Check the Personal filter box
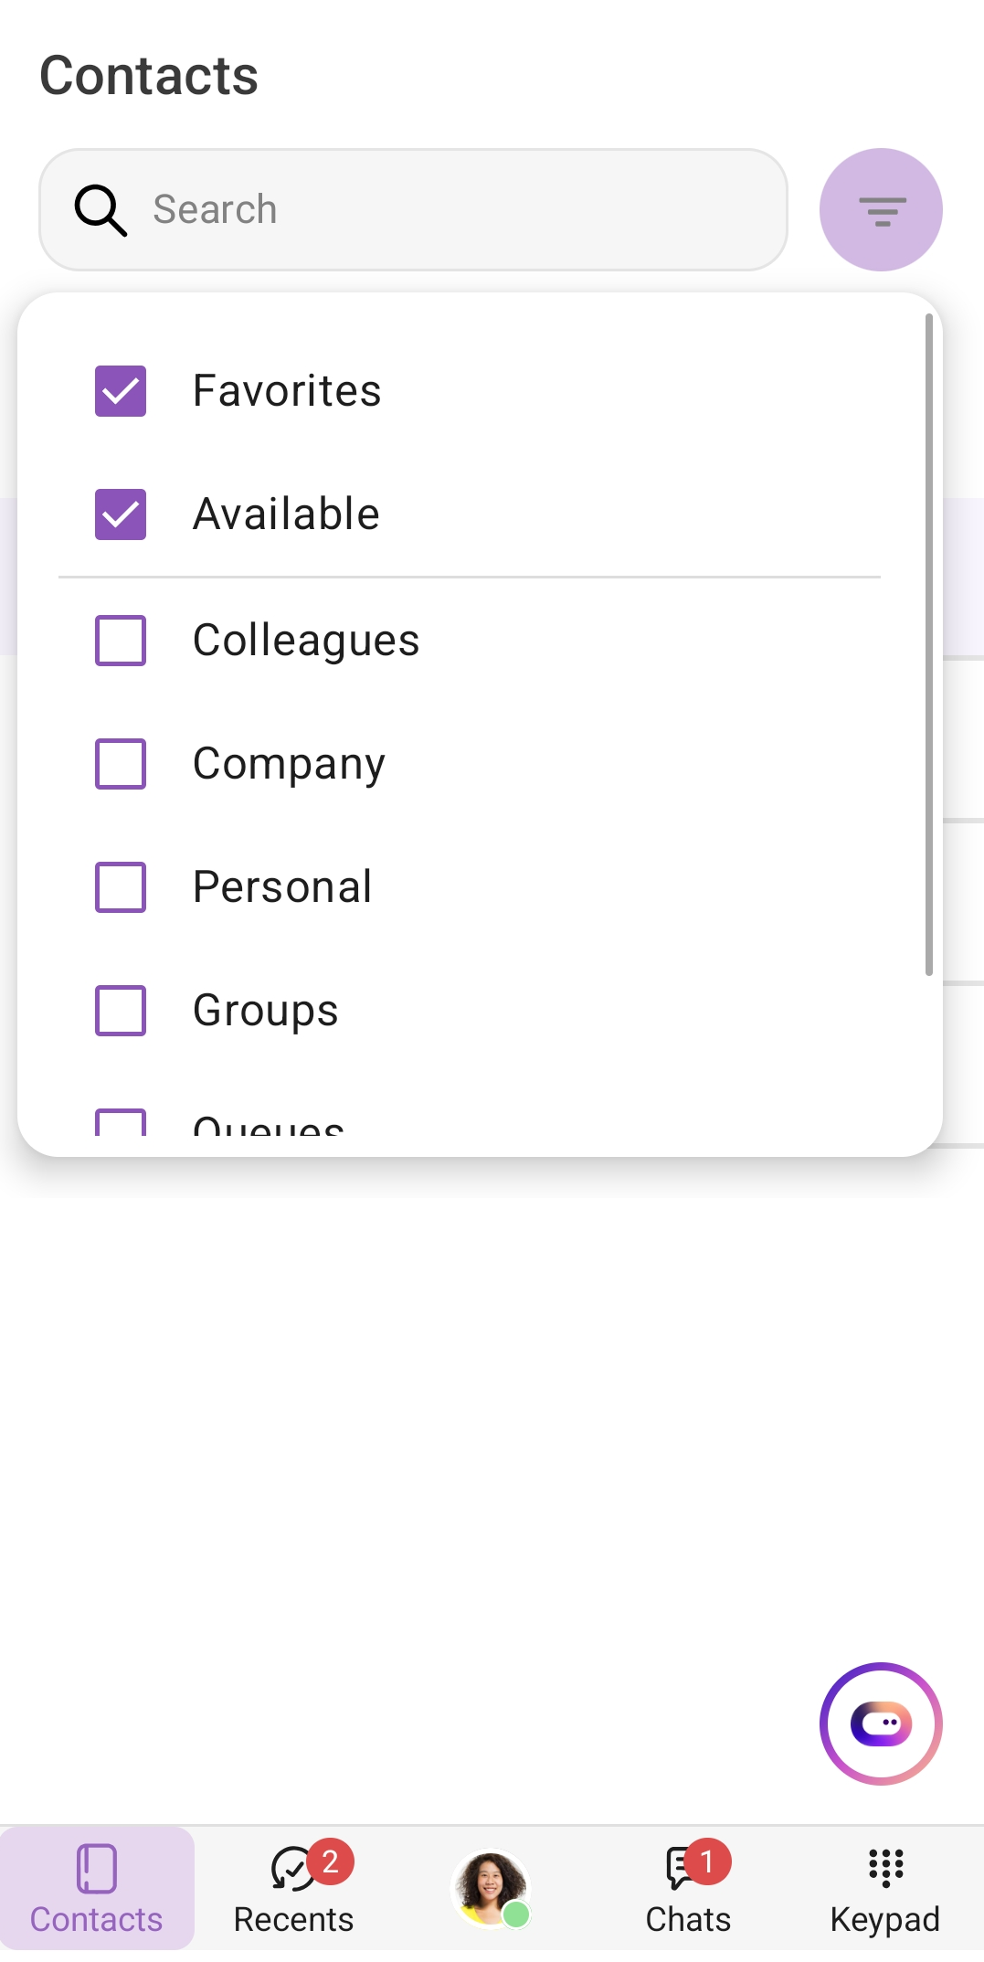 tap(121, 886)
